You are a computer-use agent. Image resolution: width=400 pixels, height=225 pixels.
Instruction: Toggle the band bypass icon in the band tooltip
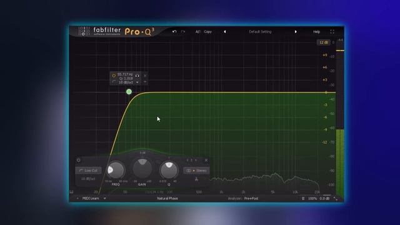114,76
